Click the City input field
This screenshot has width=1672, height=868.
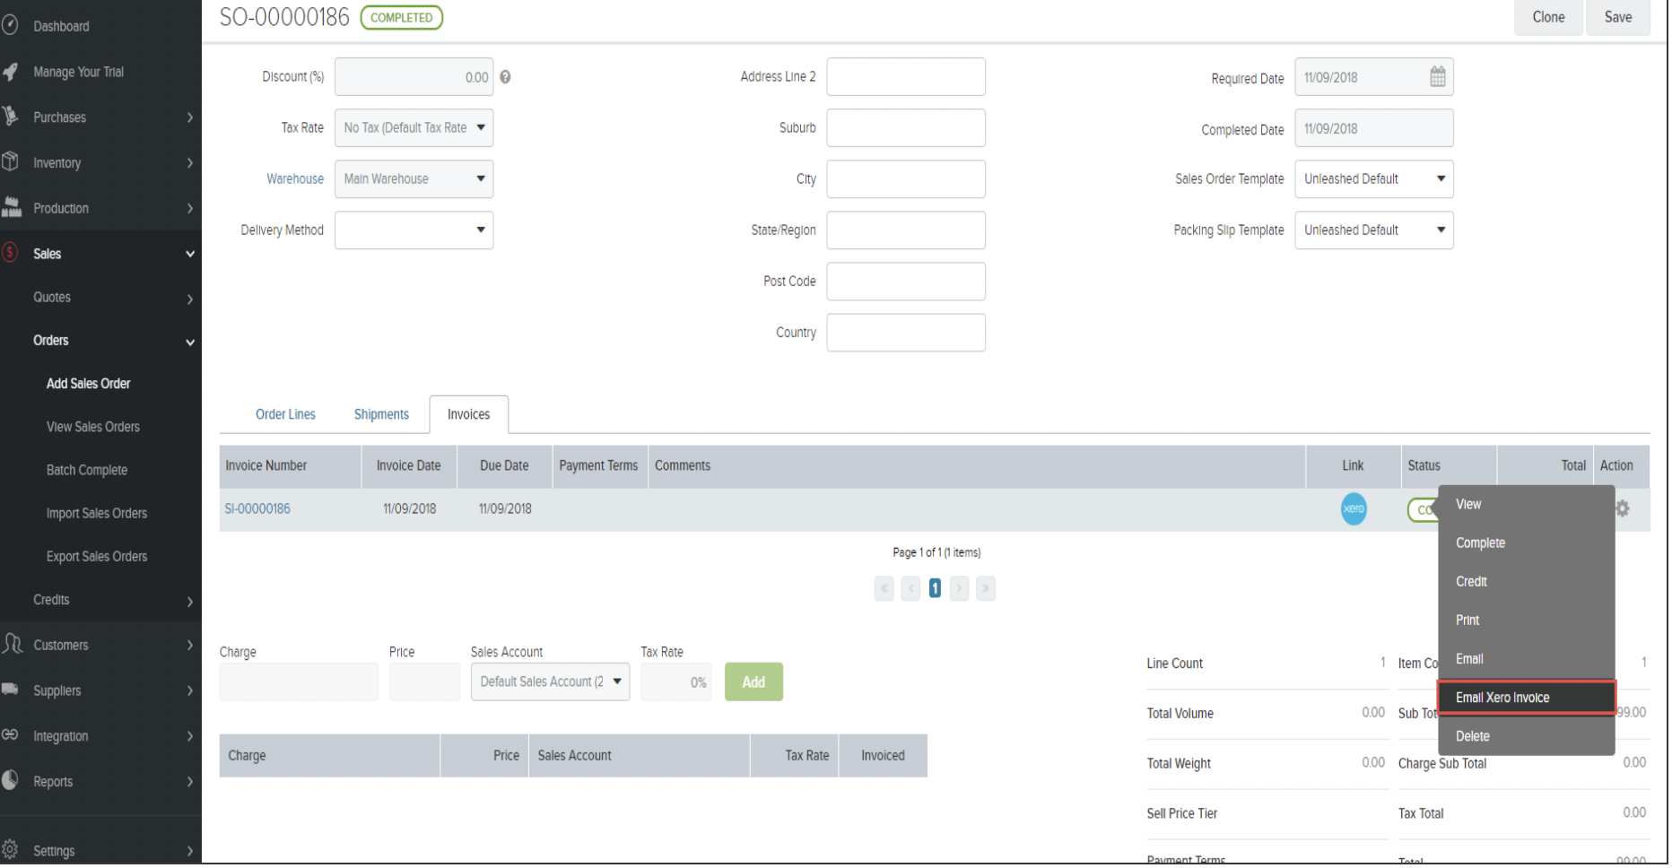tap(905, 178)
